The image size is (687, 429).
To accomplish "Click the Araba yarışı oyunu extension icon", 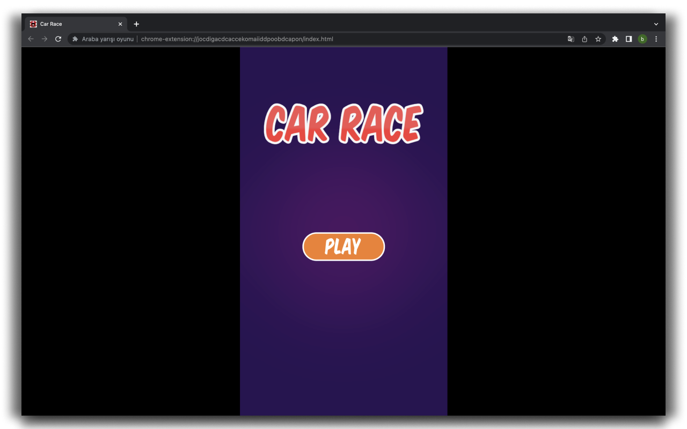I will [75, 39].
